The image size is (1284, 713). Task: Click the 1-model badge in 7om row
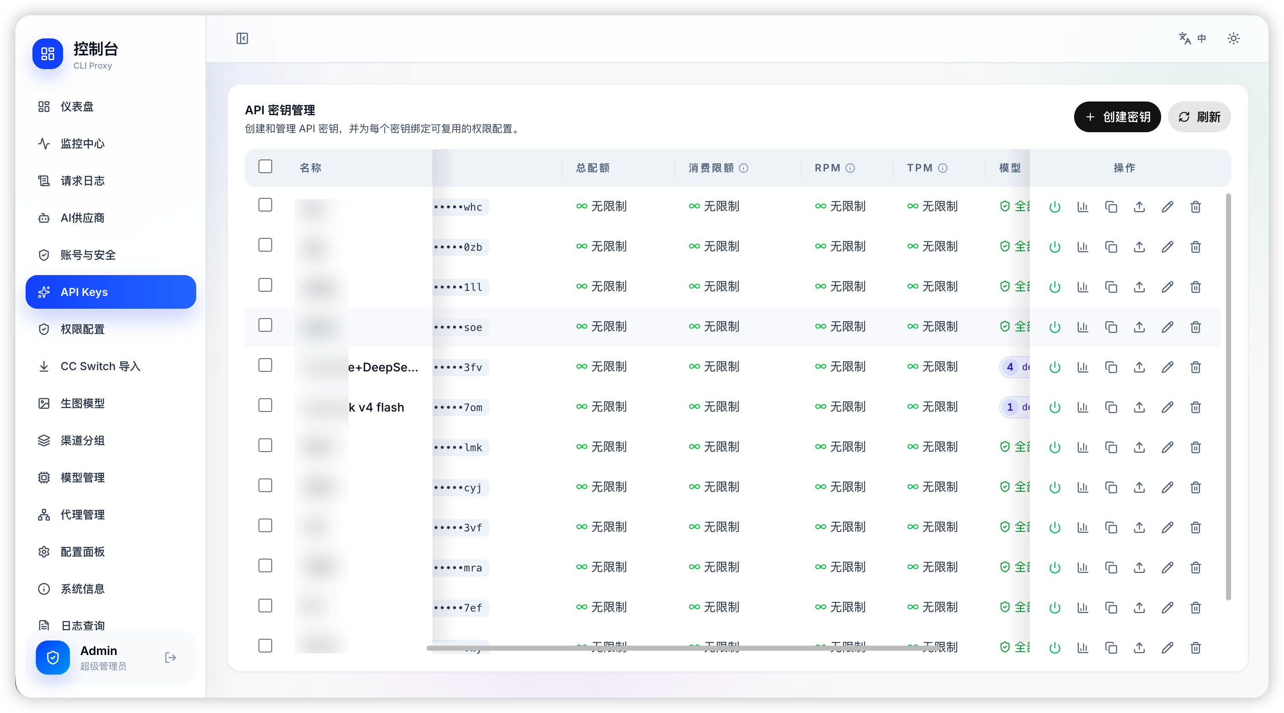pos(1014,407)
